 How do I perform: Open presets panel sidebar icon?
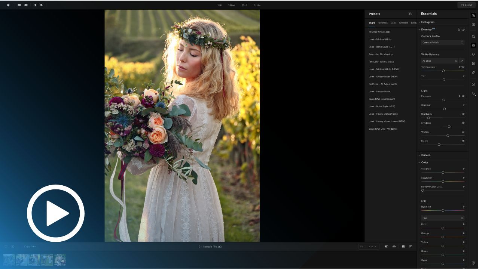pyautogui.click(x=473, y=16)
